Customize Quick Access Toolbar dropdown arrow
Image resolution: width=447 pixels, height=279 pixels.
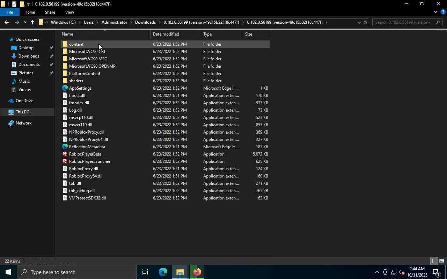tap(28, 4)
